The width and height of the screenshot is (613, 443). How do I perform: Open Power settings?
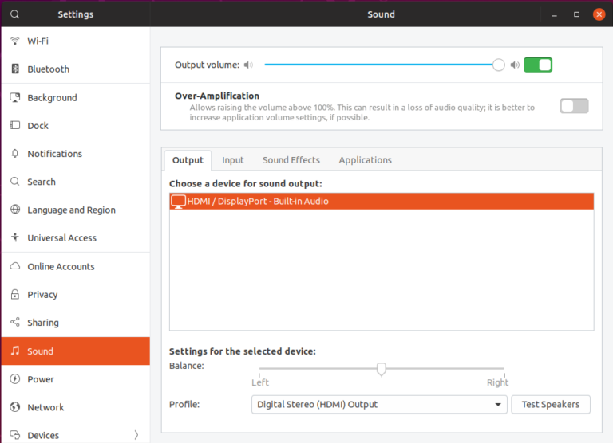point(76,379)
